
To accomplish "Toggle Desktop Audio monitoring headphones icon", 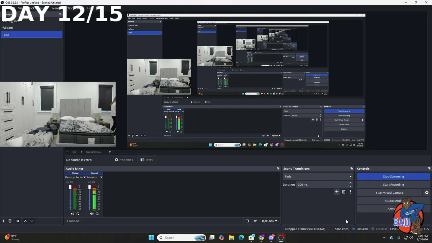I will 78,214.
